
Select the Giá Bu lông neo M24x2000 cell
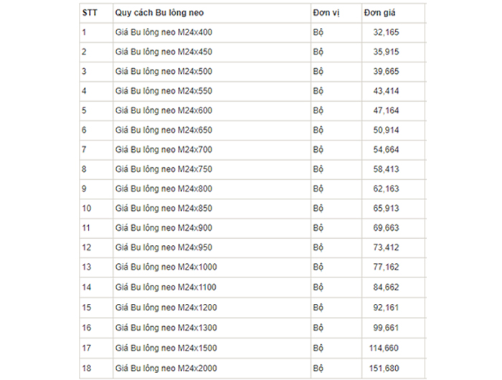coord(166,368)
